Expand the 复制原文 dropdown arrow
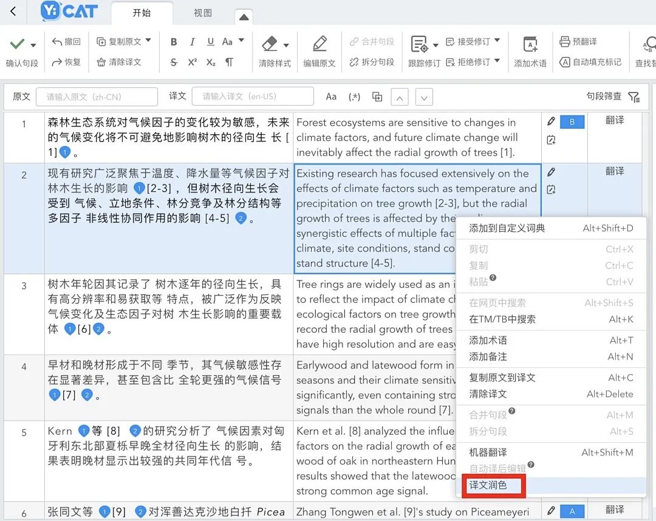The height and width of the screenshot is (521, 656). point(148,41)
